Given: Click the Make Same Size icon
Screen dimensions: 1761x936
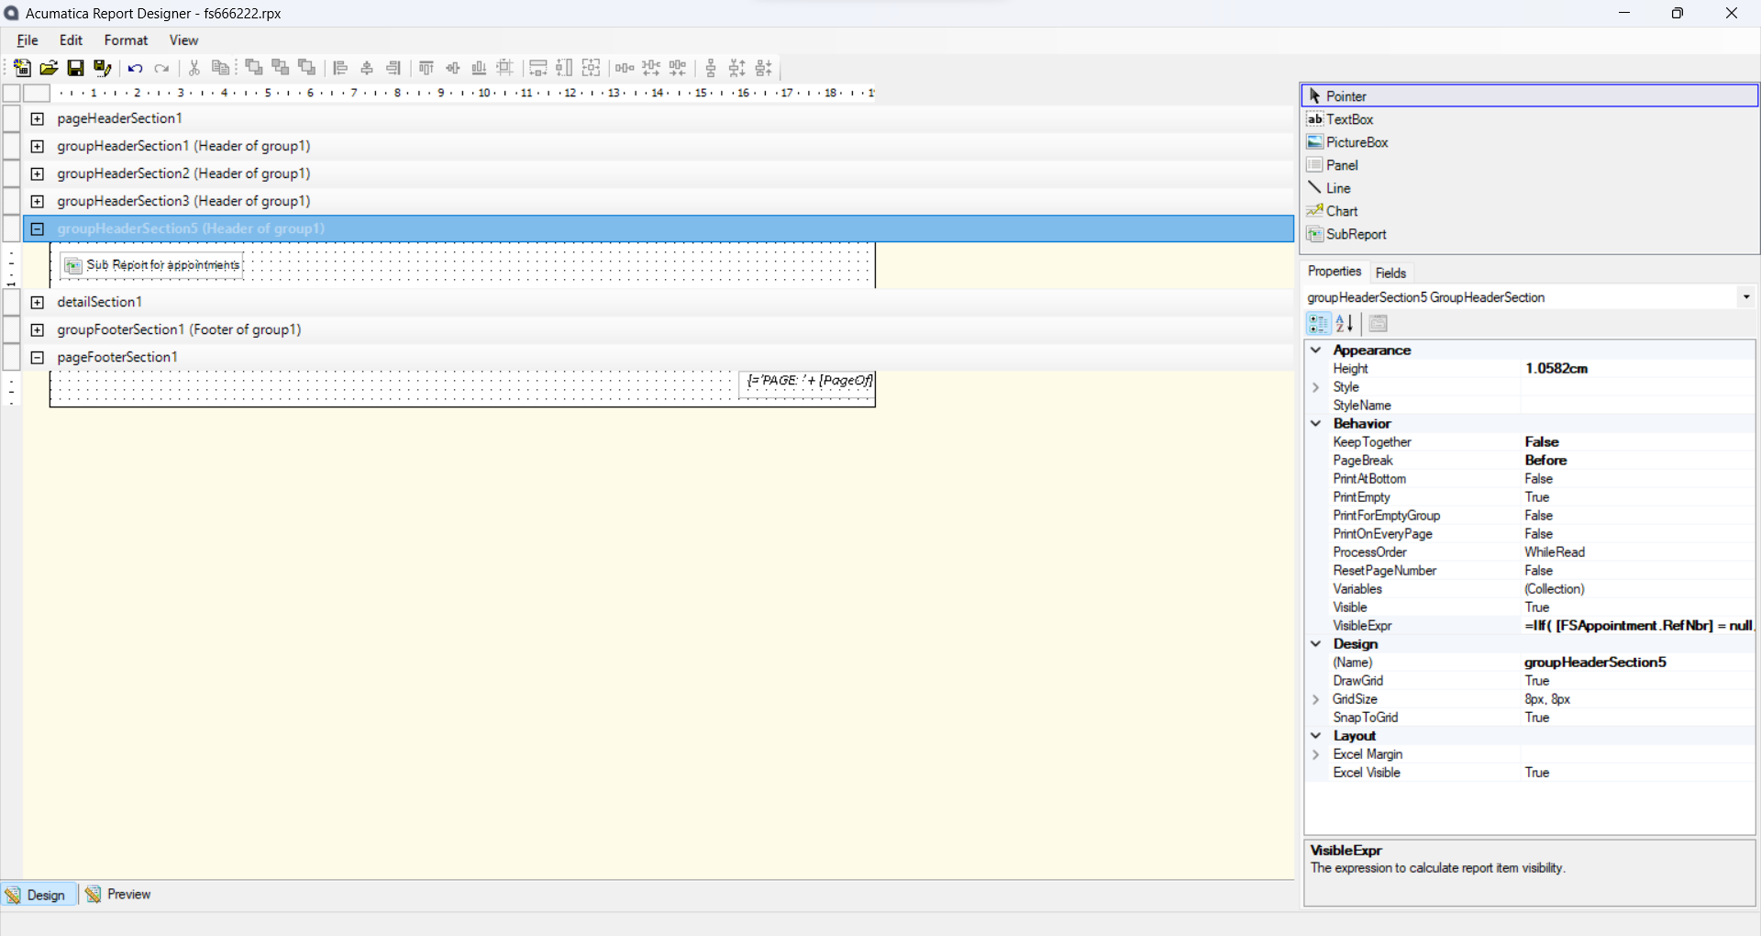Looking at the screenshot, I should 592,68.
